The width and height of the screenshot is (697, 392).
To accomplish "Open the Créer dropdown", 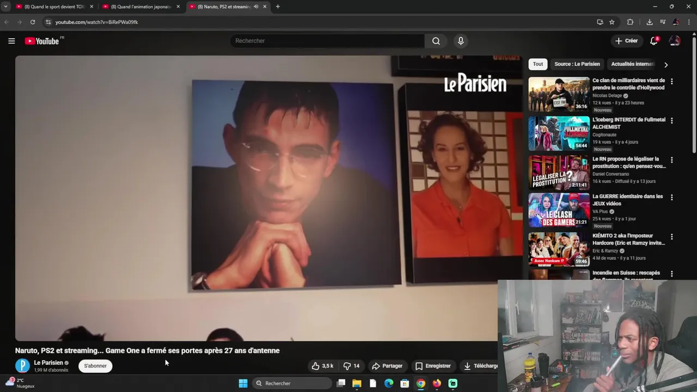I will 626,41.
